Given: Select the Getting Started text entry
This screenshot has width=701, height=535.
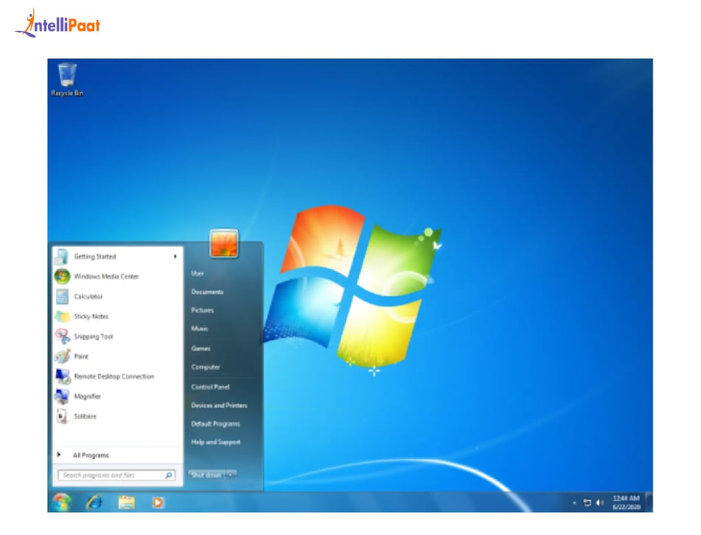Looking at the screenshot, I should pyautogui.click(x=94, y=257).
